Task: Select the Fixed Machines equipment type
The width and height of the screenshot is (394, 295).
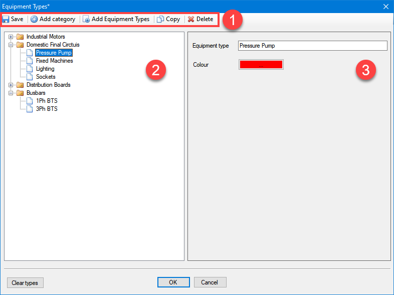Action: click(55, 61)
